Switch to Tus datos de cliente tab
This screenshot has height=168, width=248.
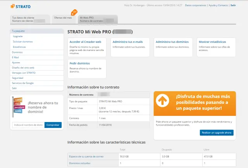point(29,19)
